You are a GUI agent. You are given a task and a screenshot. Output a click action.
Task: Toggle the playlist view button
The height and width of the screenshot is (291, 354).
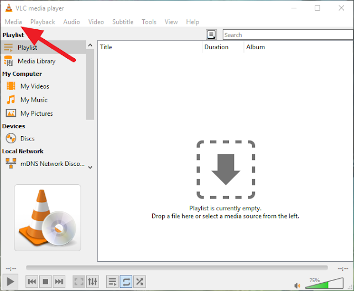(112, 282)
